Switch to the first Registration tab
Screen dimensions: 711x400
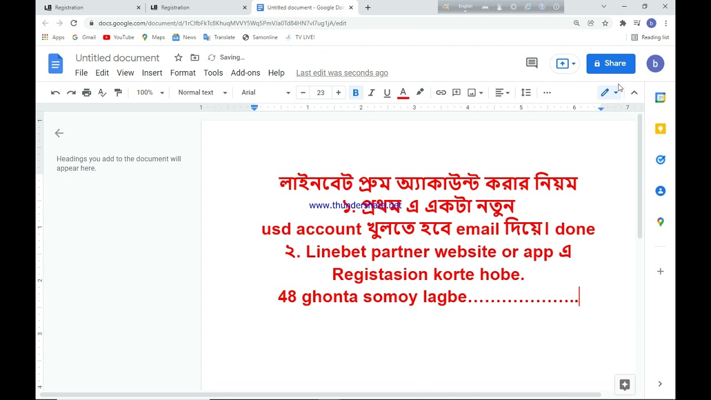92,7
